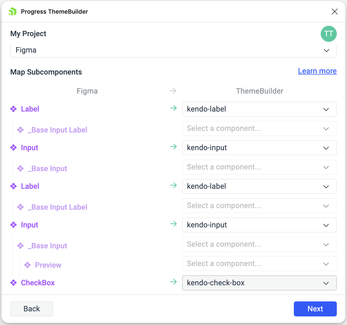Open the first kendo-label dropdown
The height and width of the screenshot is (325, 347).
click(259, 109)
